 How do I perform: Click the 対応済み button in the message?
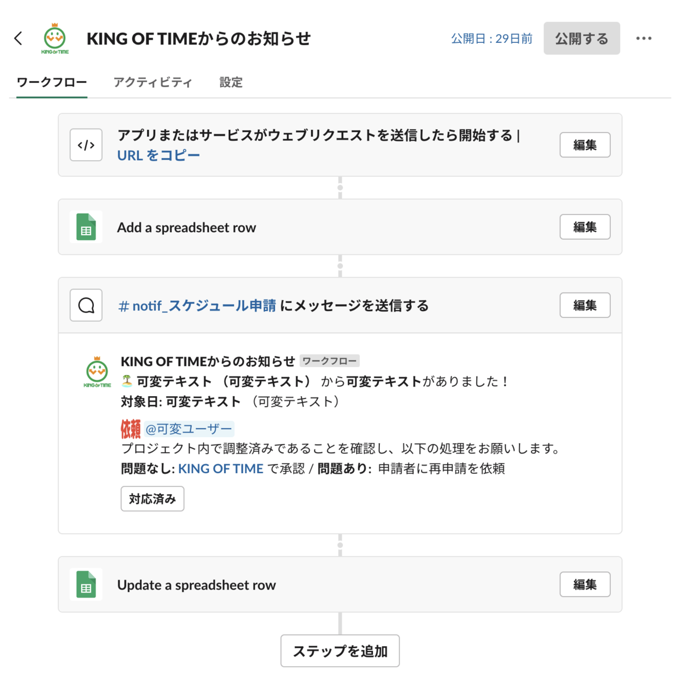point(152,499)
